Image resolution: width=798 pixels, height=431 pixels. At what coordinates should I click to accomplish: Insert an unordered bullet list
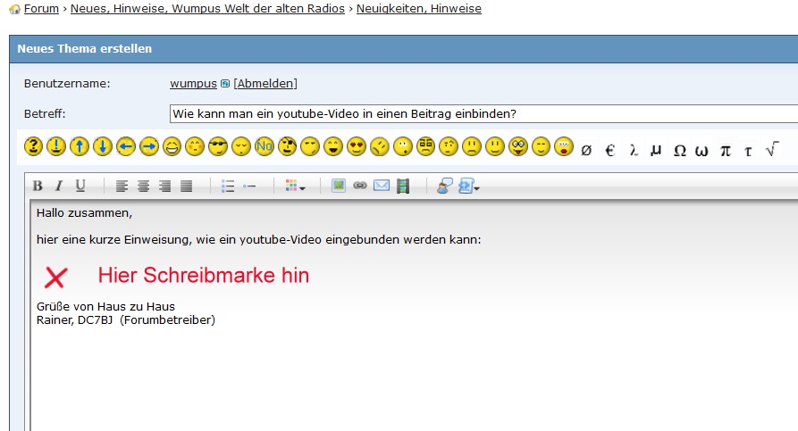click(228, 186)
